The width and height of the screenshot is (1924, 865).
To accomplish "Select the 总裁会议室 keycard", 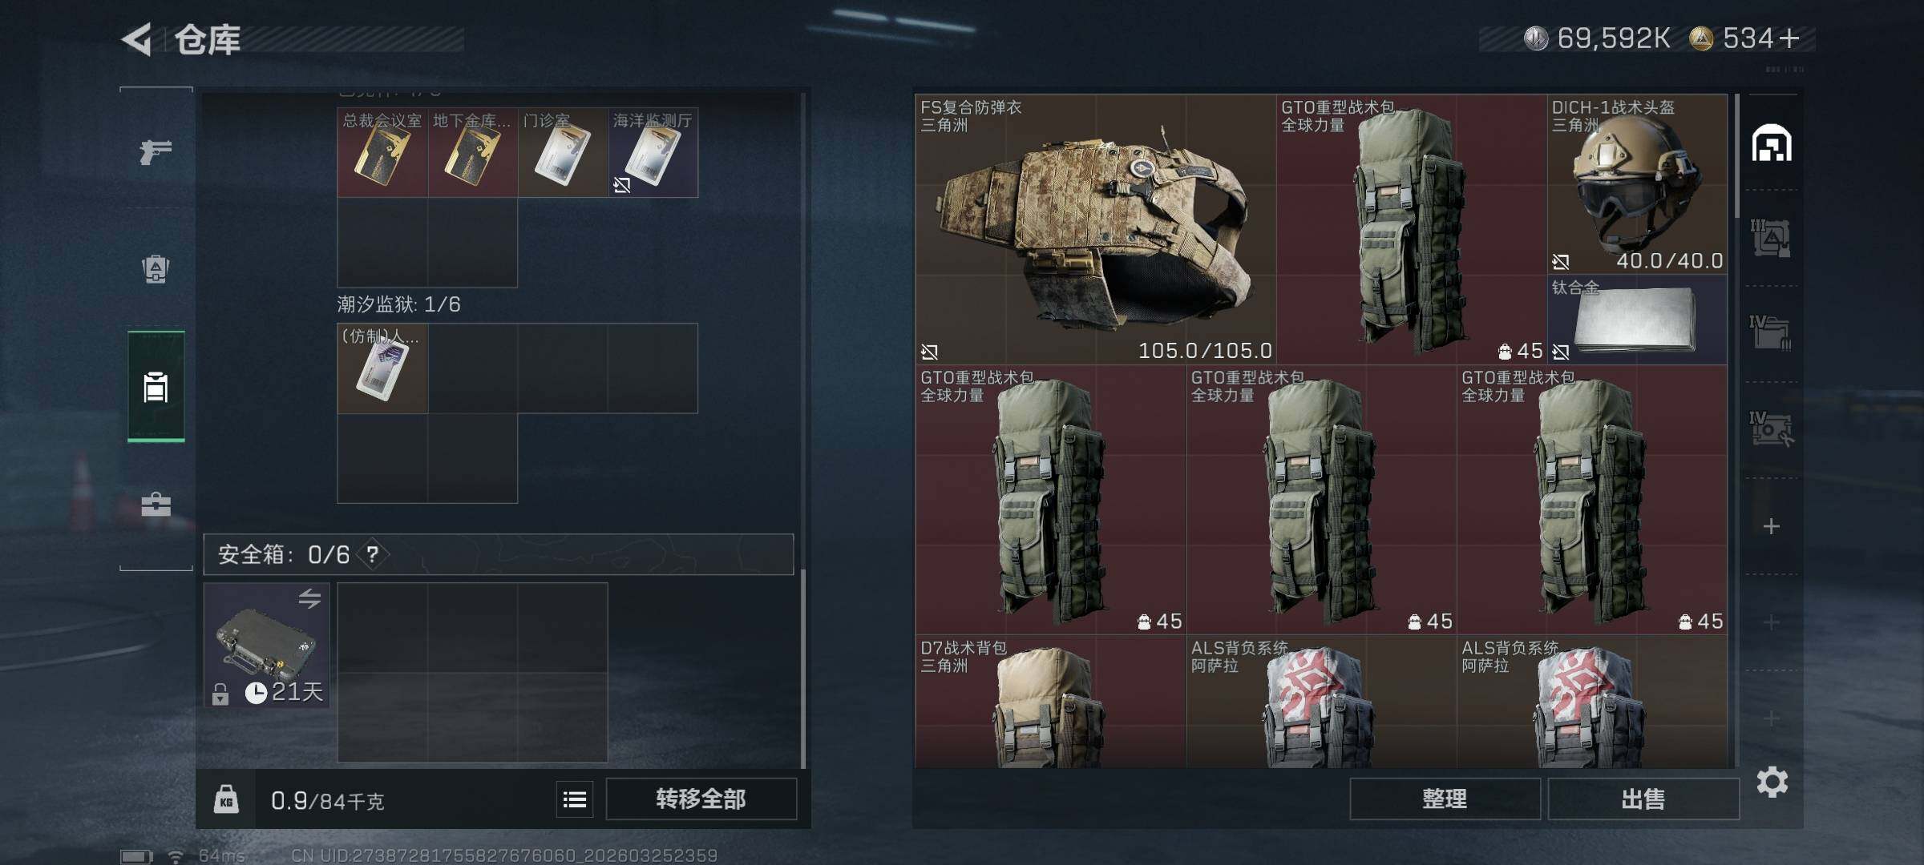I will 382,152.
